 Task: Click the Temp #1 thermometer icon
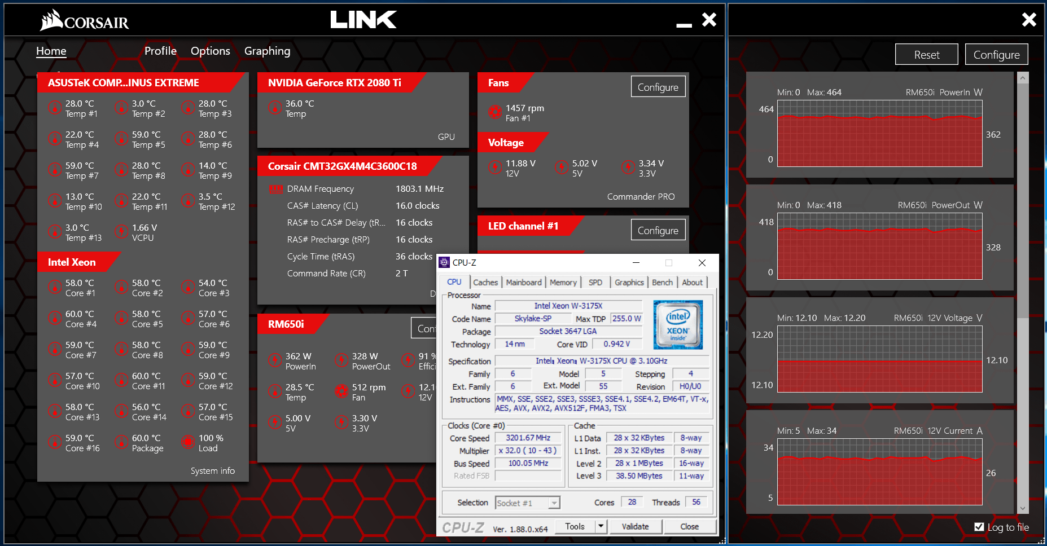[x=55, y=107]
